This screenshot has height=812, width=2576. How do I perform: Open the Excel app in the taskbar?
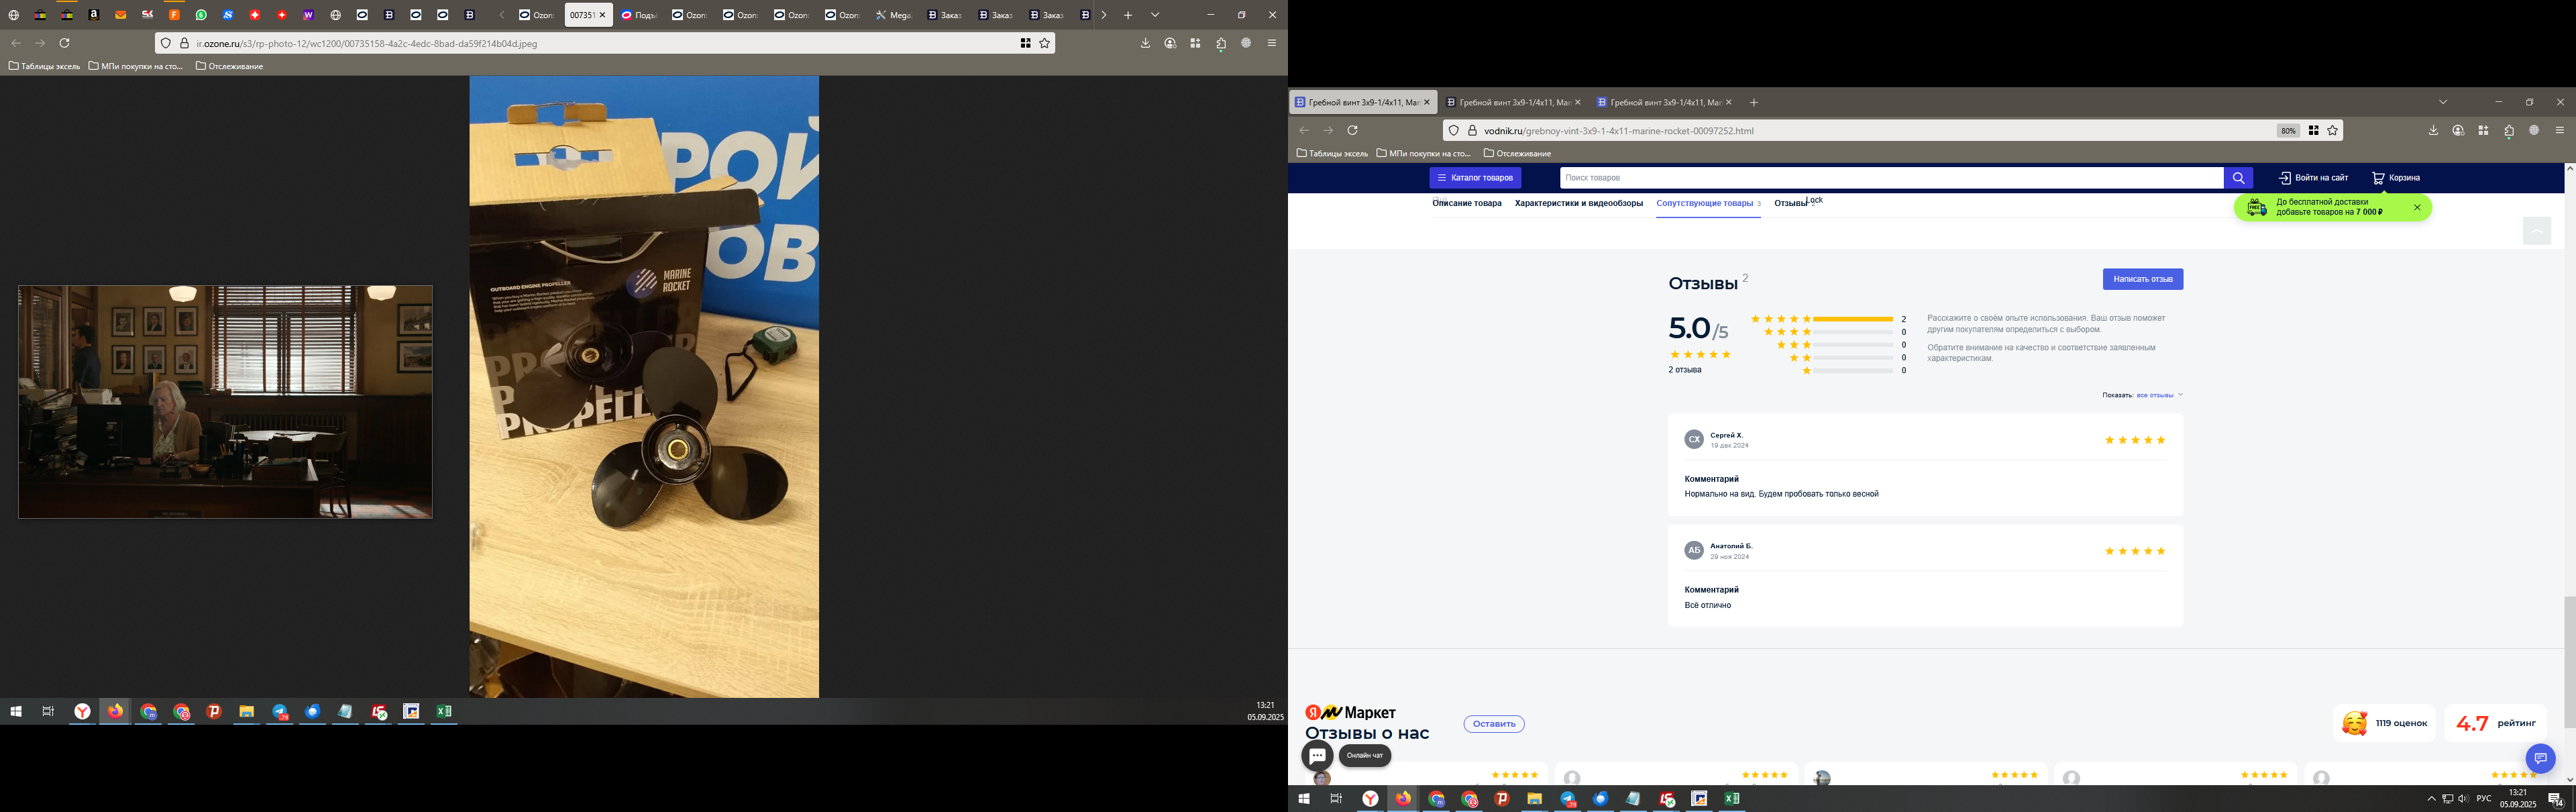[x=1731, y=799]
